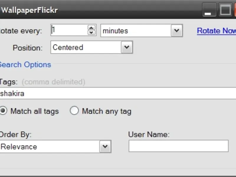Click the comma delimited hint text

pyautogui.click(x=53, y=82)
